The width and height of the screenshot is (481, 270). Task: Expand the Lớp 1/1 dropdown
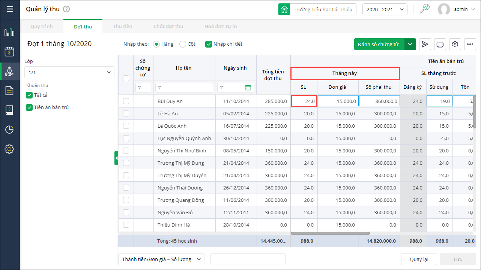coord(69,72)
